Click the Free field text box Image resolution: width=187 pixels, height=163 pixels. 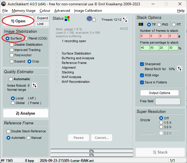point(168,101)
